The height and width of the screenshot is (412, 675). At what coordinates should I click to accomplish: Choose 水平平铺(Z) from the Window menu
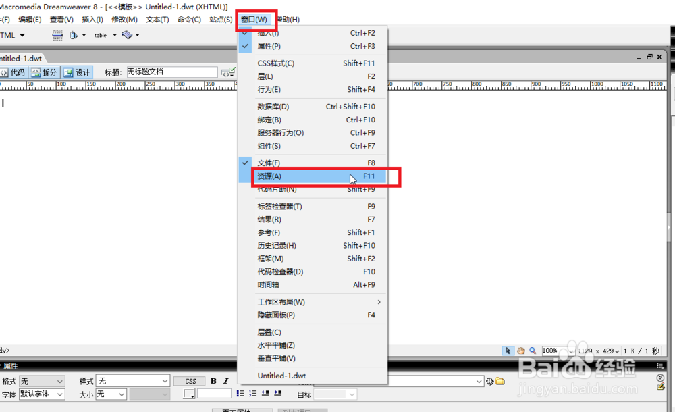(x=313, y=346)
